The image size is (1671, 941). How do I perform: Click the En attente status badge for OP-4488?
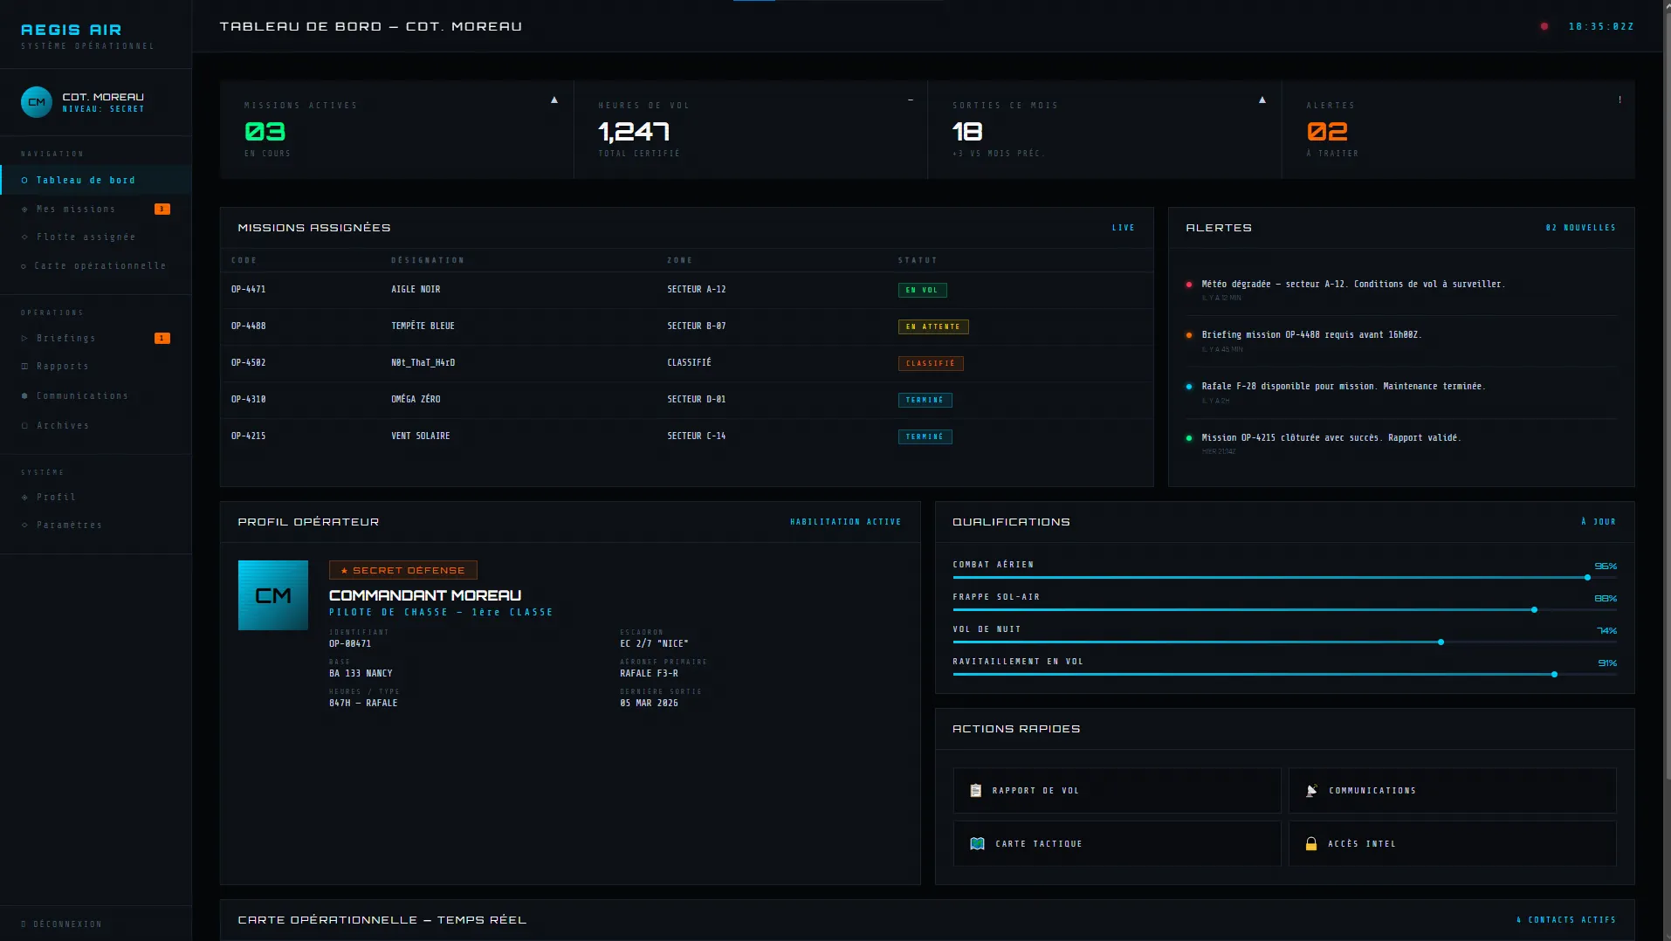click(x=932, y=327)
